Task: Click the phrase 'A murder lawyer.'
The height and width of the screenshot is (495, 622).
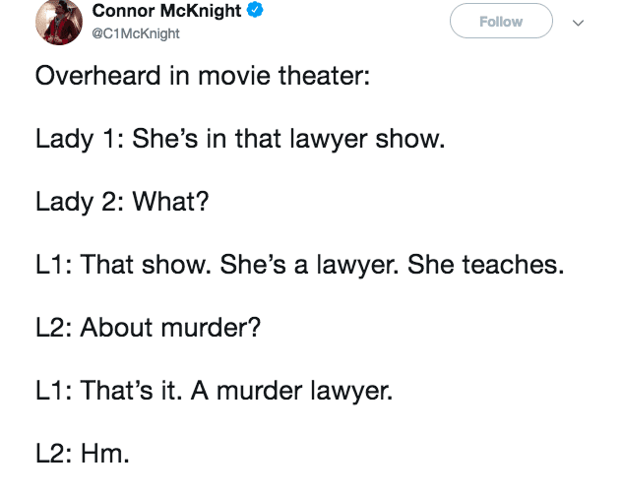Action: 292,391
